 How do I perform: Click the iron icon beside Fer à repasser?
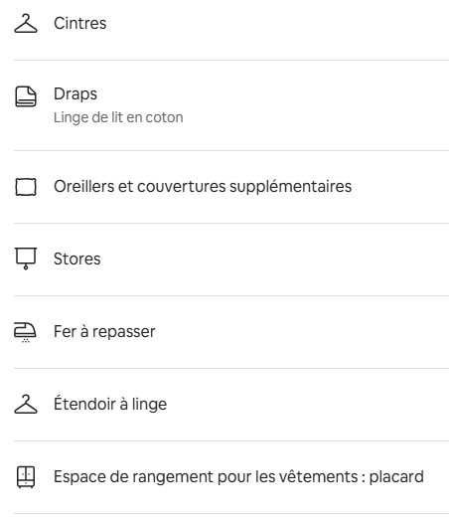25,332
